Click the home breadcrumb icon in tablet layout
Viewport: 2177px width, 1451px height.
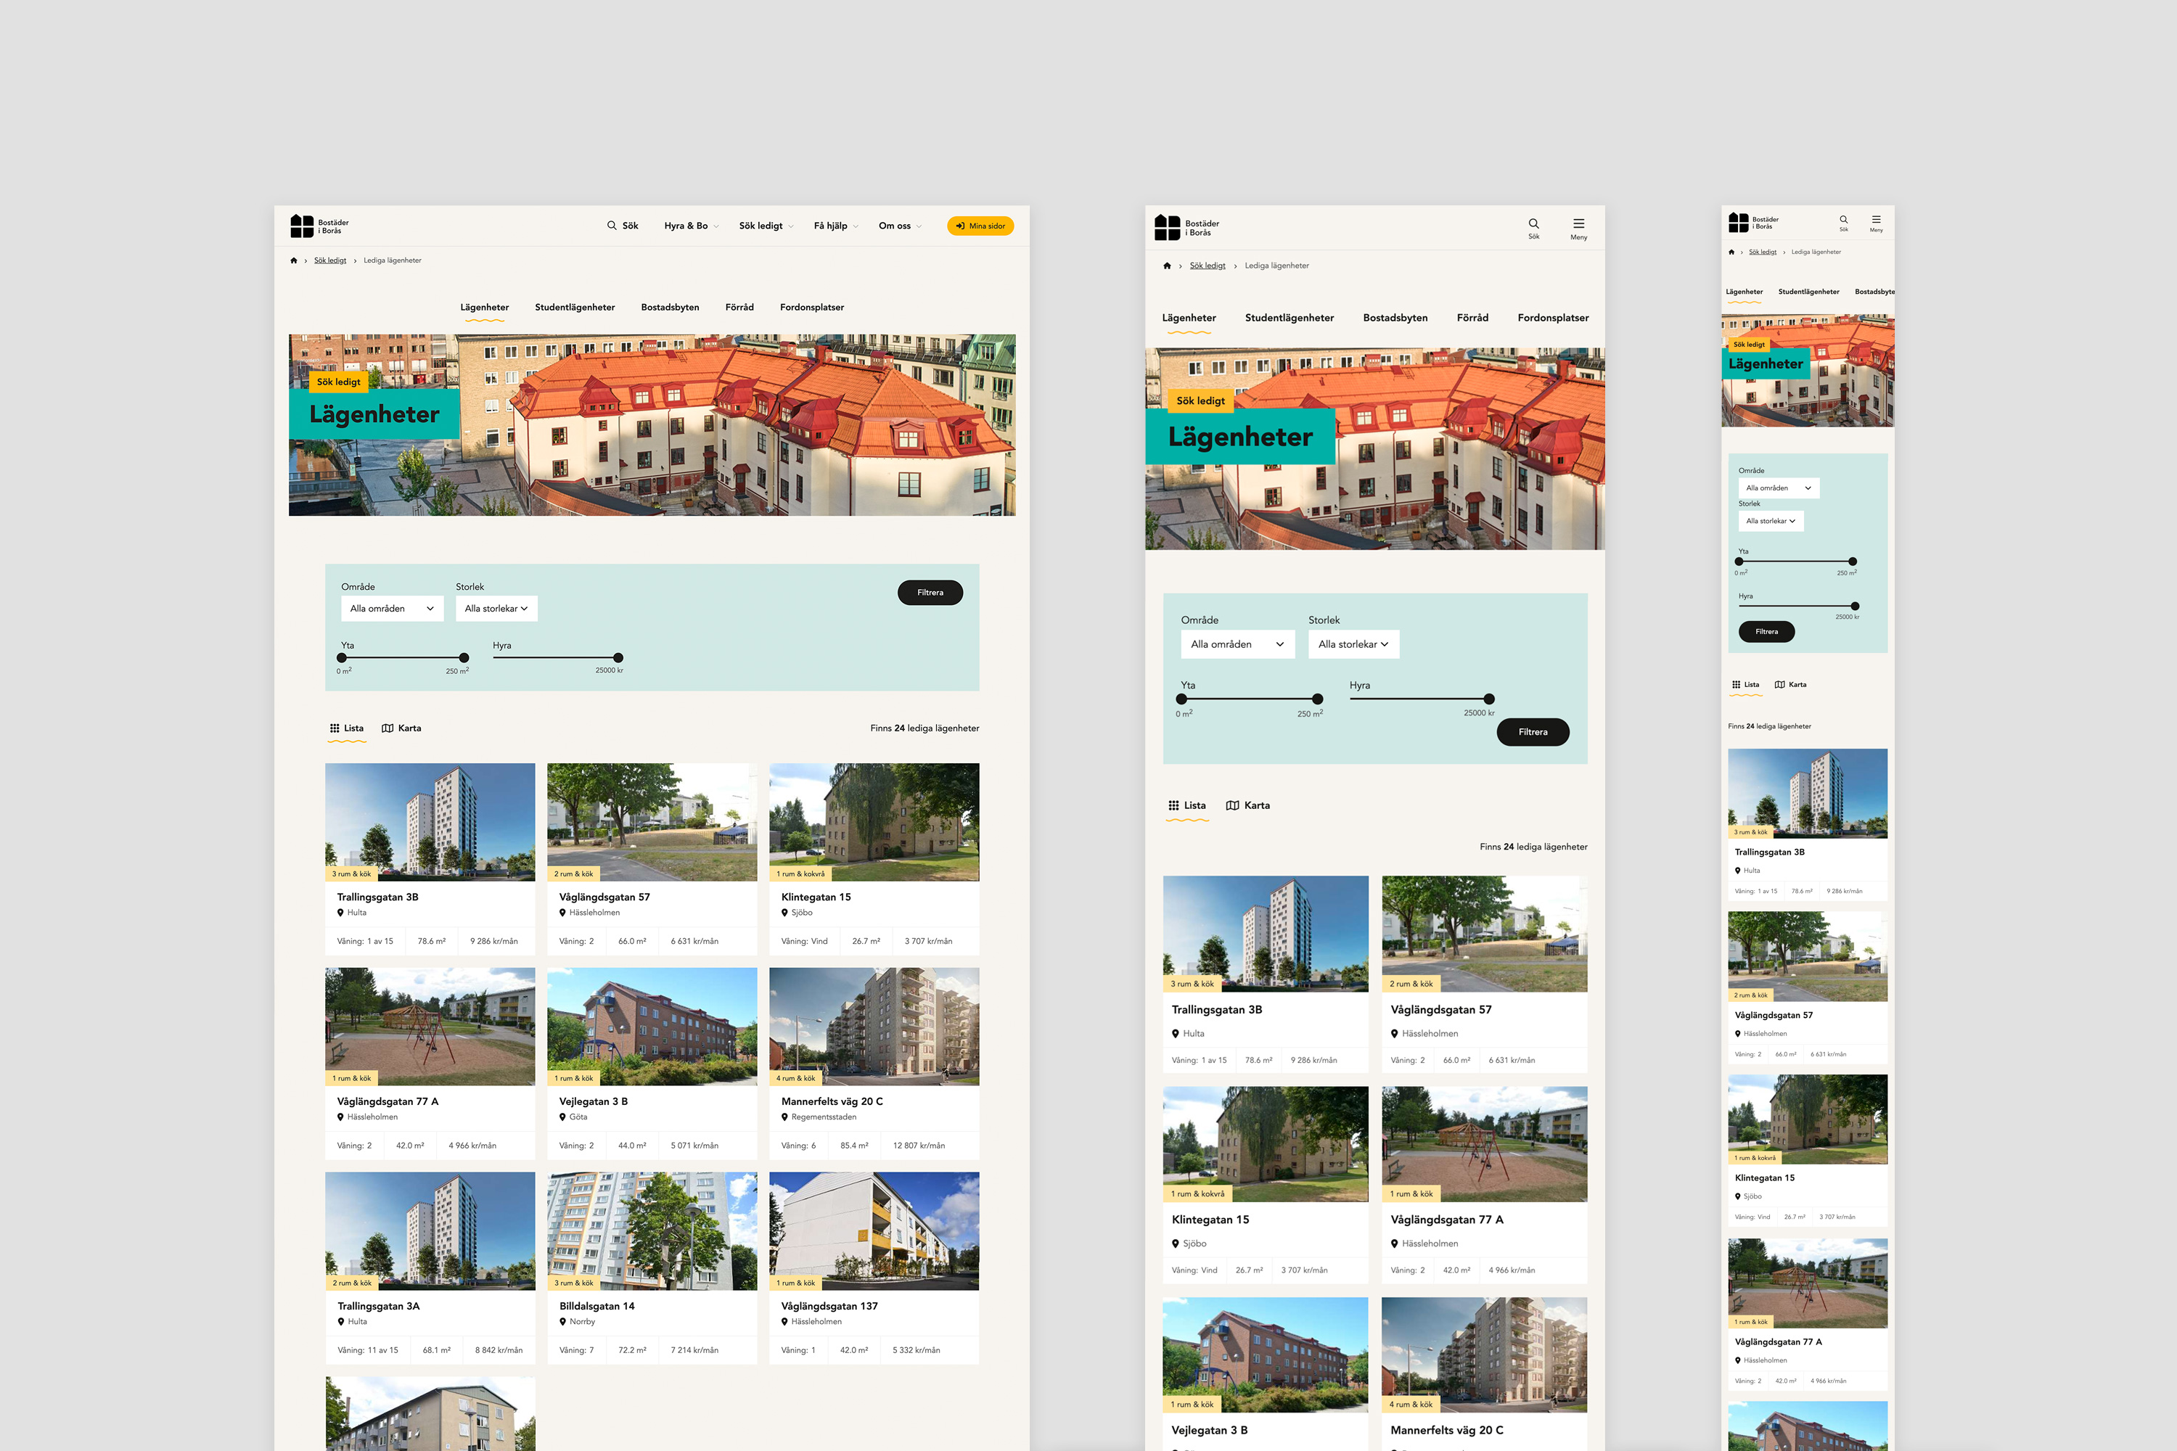pos(1167,266)
